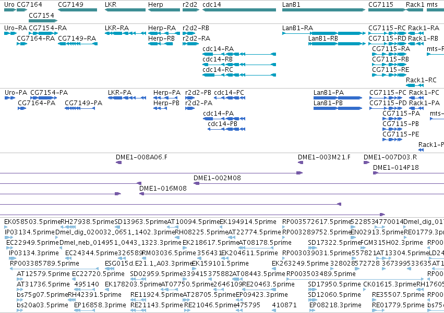This screenshot has width=444, height=313.
Task: Select the Uro-RA transcript label
Action: pos(16,28)
